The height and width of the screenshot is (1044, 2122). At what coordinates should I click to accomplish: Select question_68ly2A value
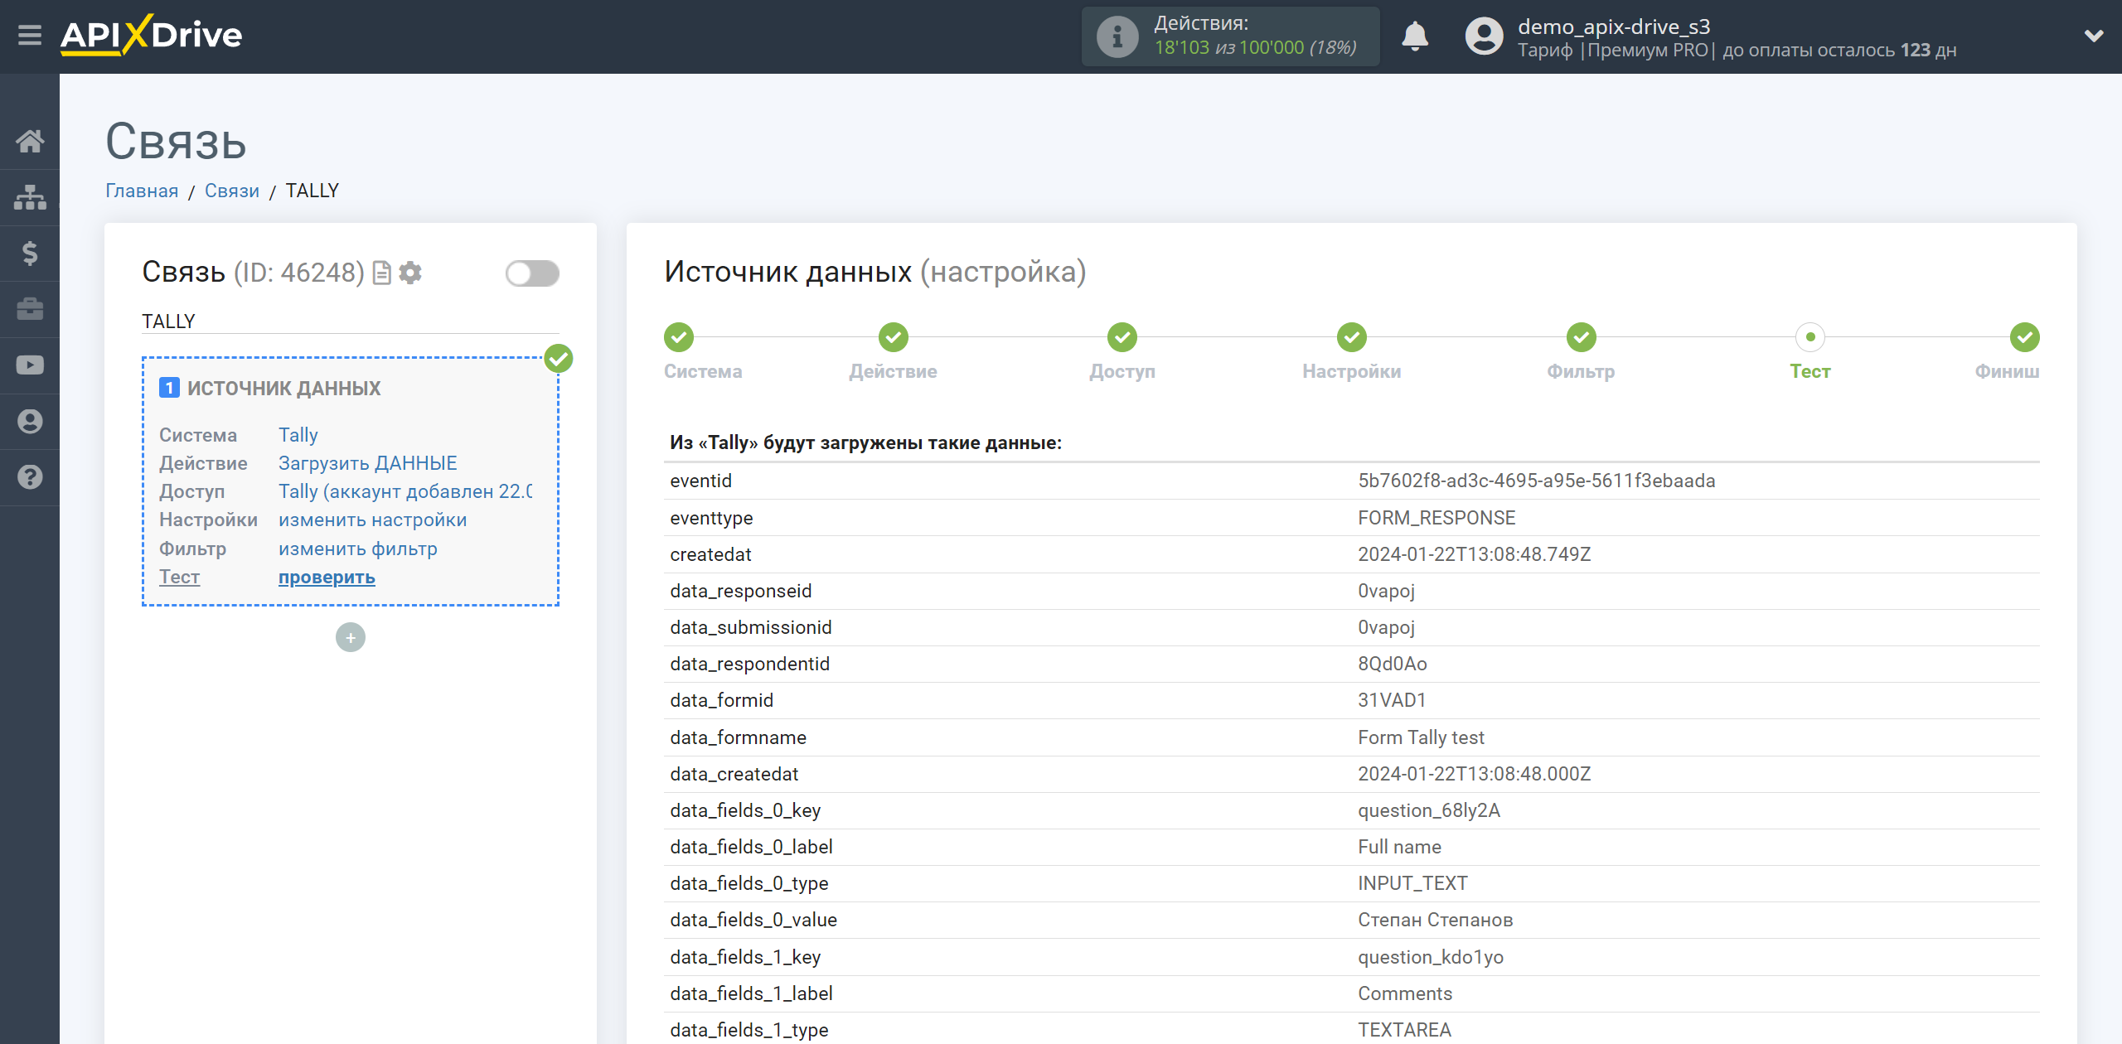[1429, 810]
